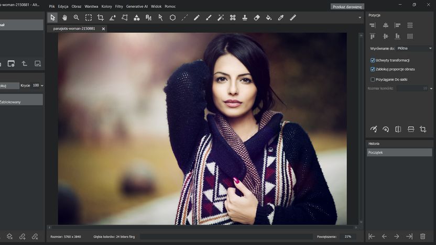Step back in history arrow
This screenshot has width=436, height=245.
tap(384, 237)
